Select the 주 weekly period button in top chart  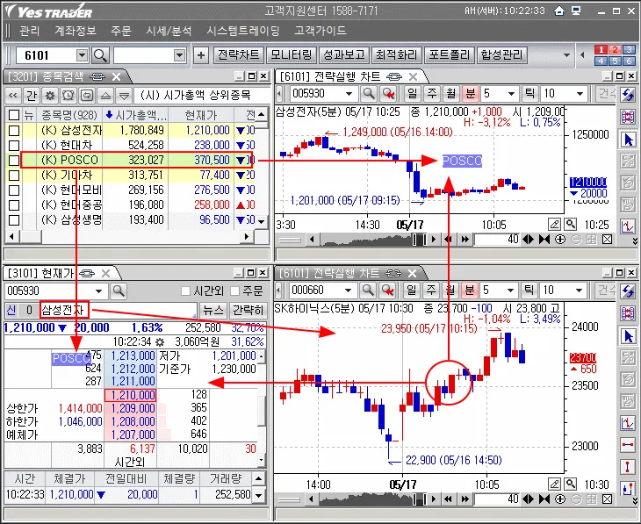coord(432,94)
